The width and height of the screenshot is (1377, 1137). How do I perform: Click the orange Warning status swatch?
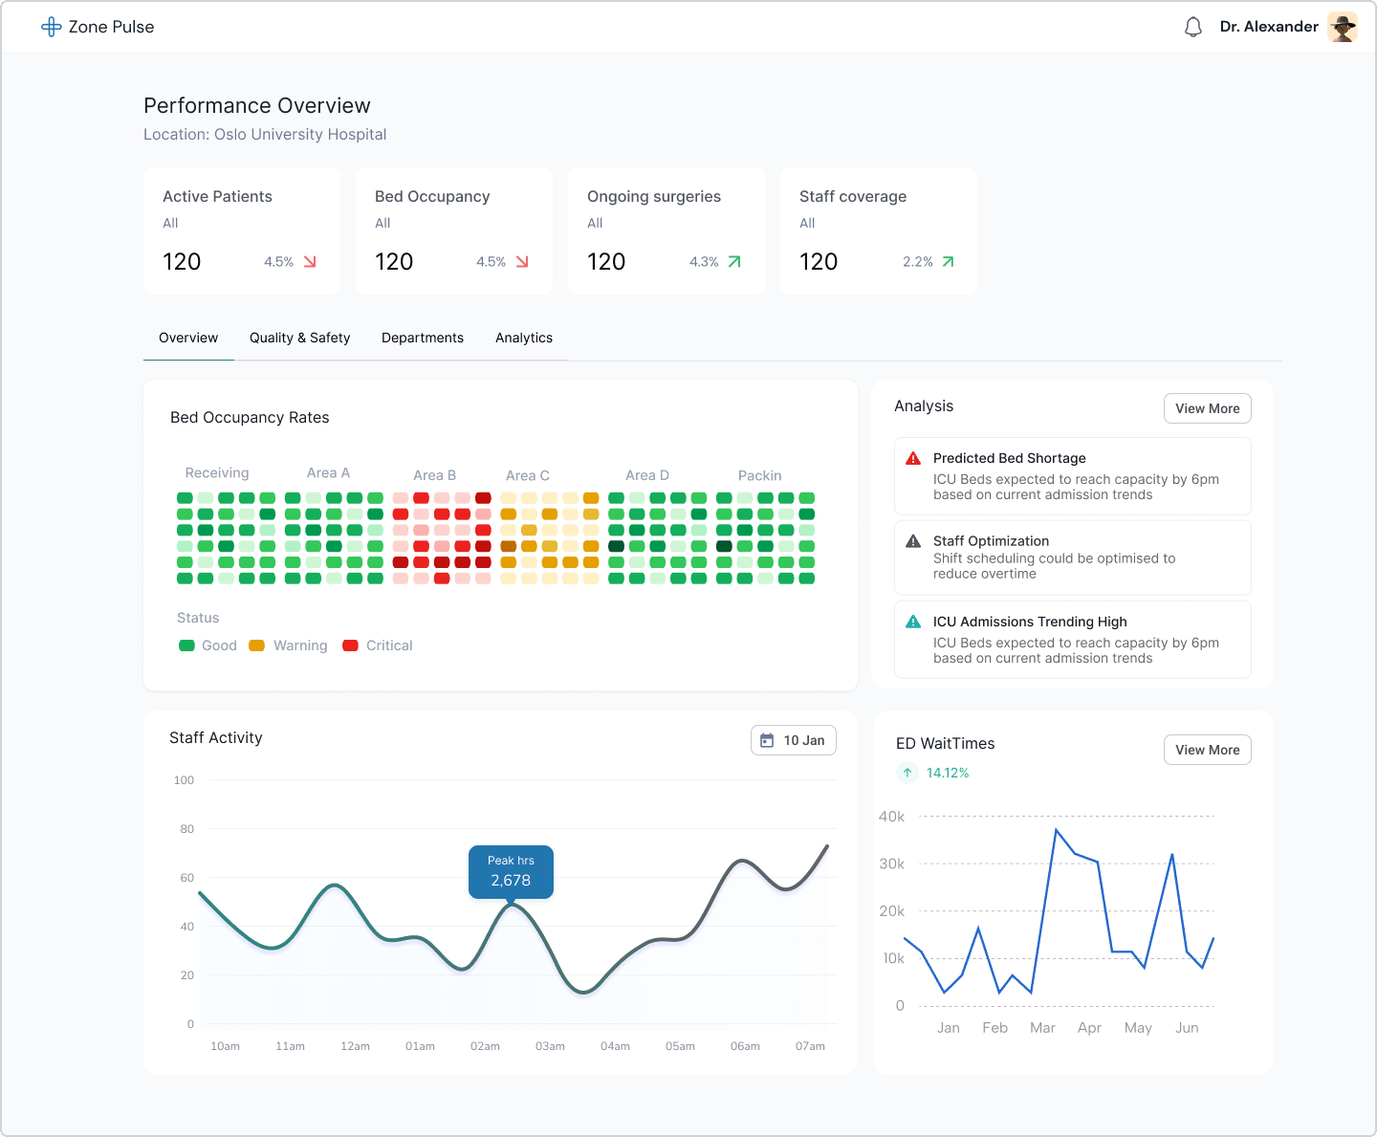coord(256,645)
